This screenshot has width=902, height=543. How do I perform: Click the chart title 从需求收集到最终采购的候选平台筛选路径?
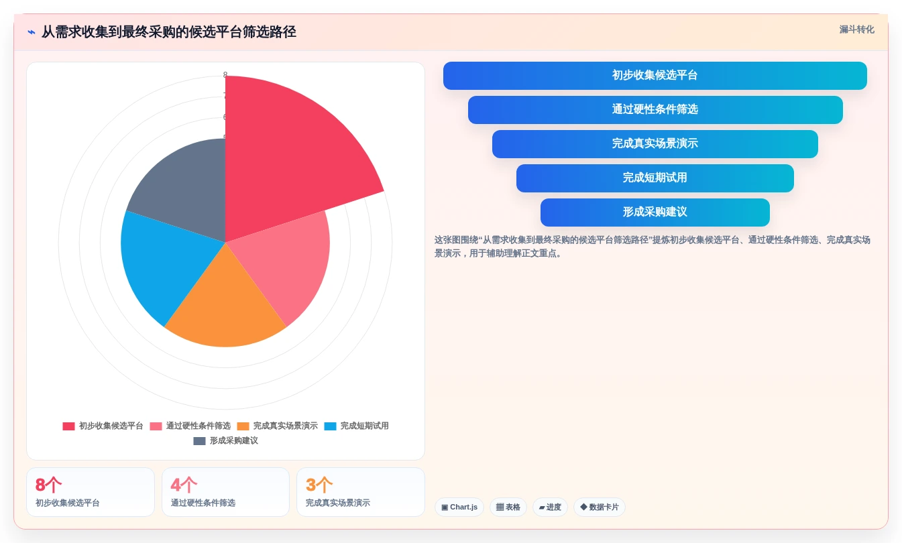tap(169, 32)
